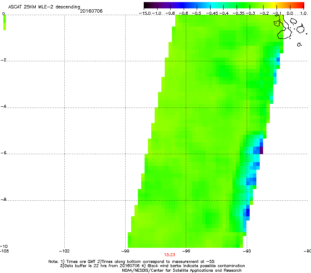Click the '-93' longitude axis label
Screen dimensions: 311x273
[247, 251]
